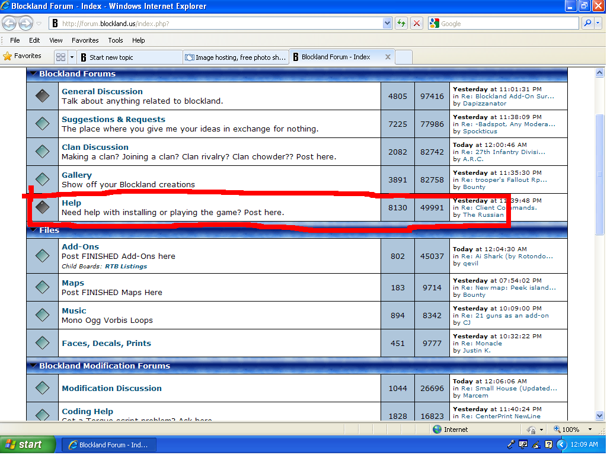Switch to the Image hosting tab
Screen dimensions: 607x455
236,57
